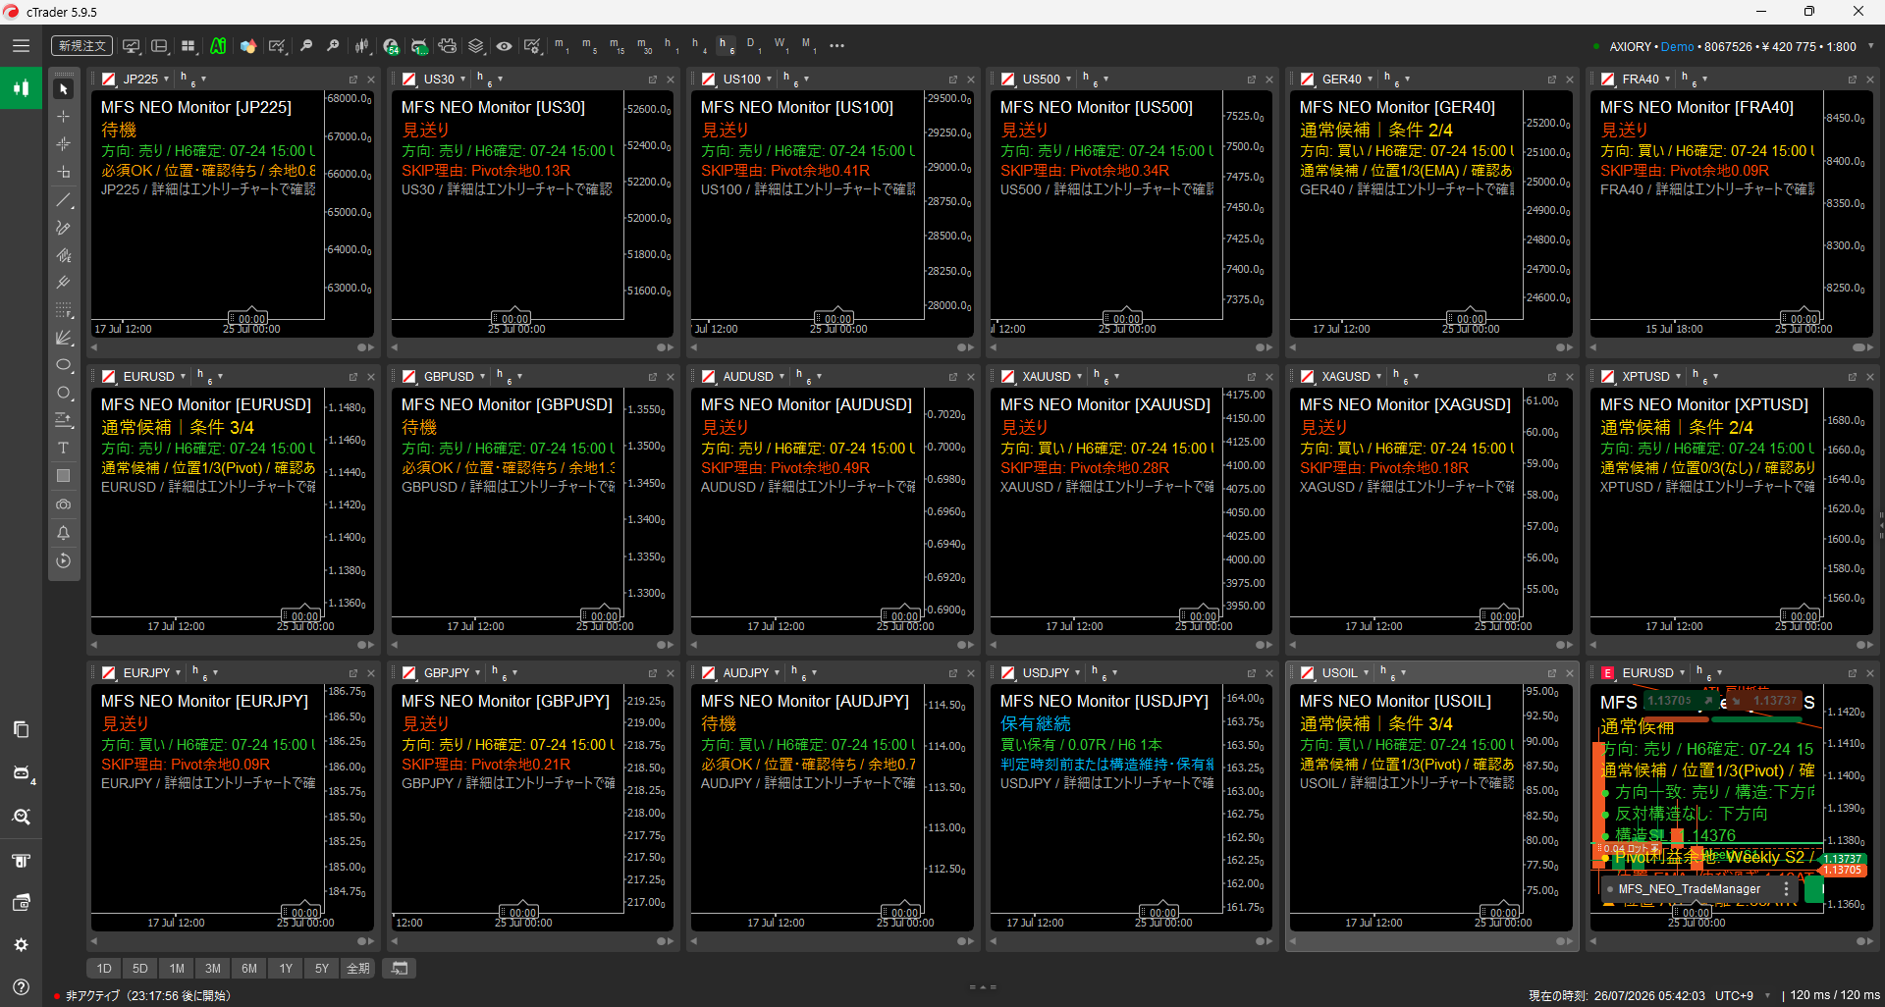Select the trend line drawing tool
Viewport: 1885px width, 1007px height.
64,200
